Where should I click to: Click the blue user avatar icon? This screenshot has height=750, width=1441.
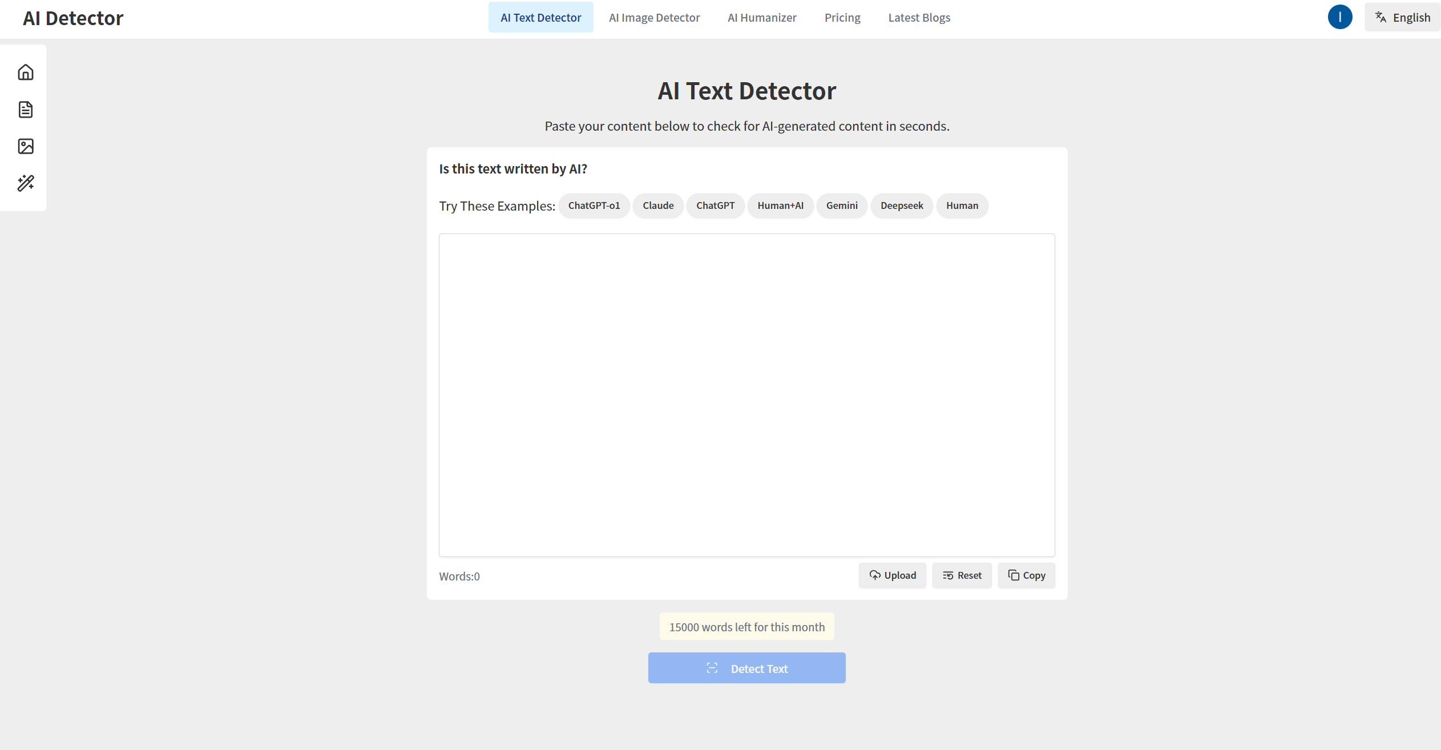coord(1339,17)
